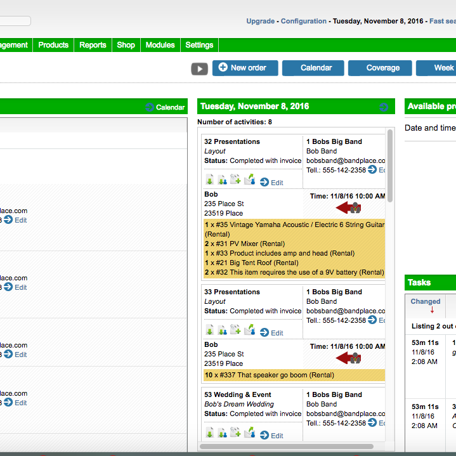Click the New order button
Image resolution: width=456 pixels, height=456 pixels.
pyautogui.click(x=245, y=68)
